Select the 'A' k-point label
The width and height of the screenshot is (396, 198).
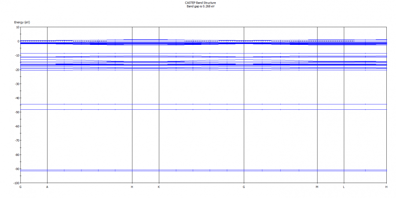[47, 187]
